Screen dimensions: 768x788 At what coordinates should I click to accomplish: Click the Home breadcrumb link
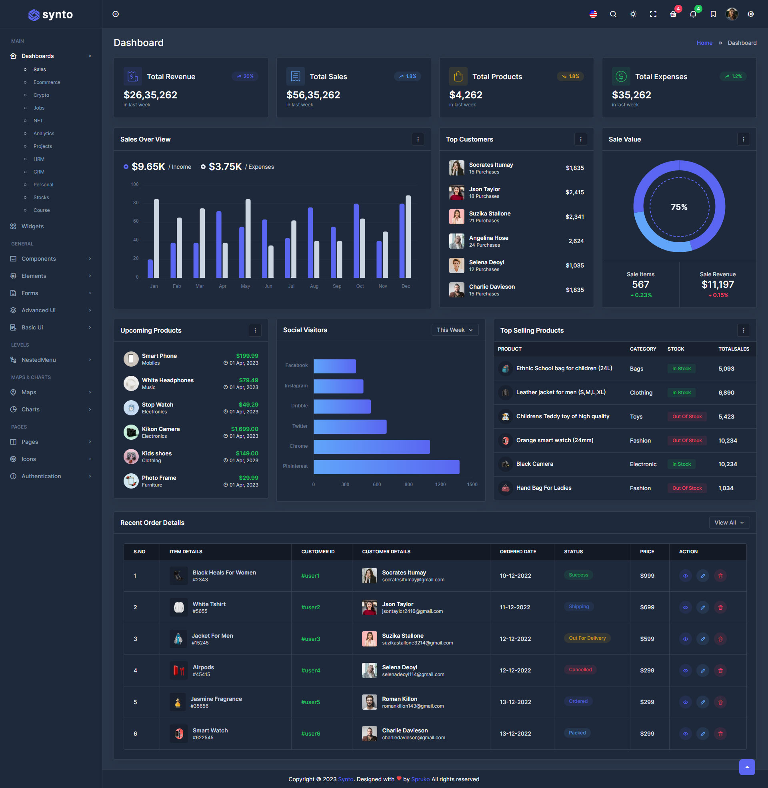pyautogui.click(x=704, y=42)
